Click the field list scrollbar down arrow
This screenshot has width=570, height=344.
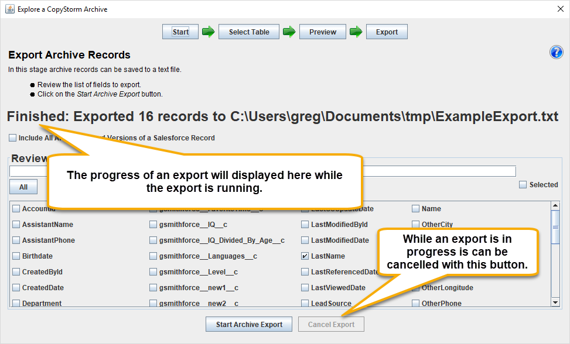coord(555,302)
